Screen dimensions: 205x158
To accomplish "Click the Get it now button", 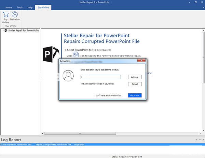I will point(135,95).
